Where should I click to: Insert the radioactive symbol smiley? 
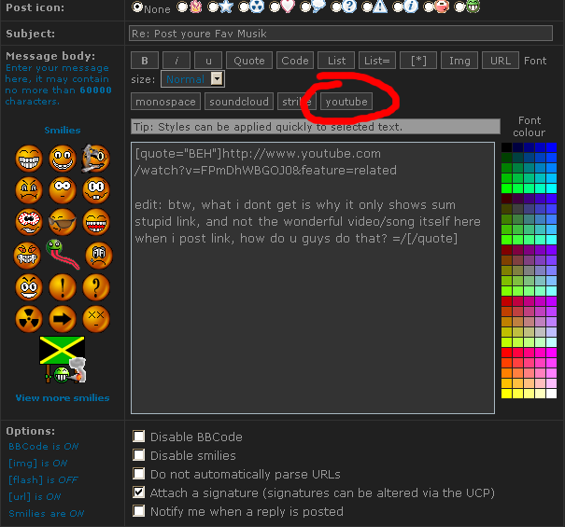[x=29, y=319]
